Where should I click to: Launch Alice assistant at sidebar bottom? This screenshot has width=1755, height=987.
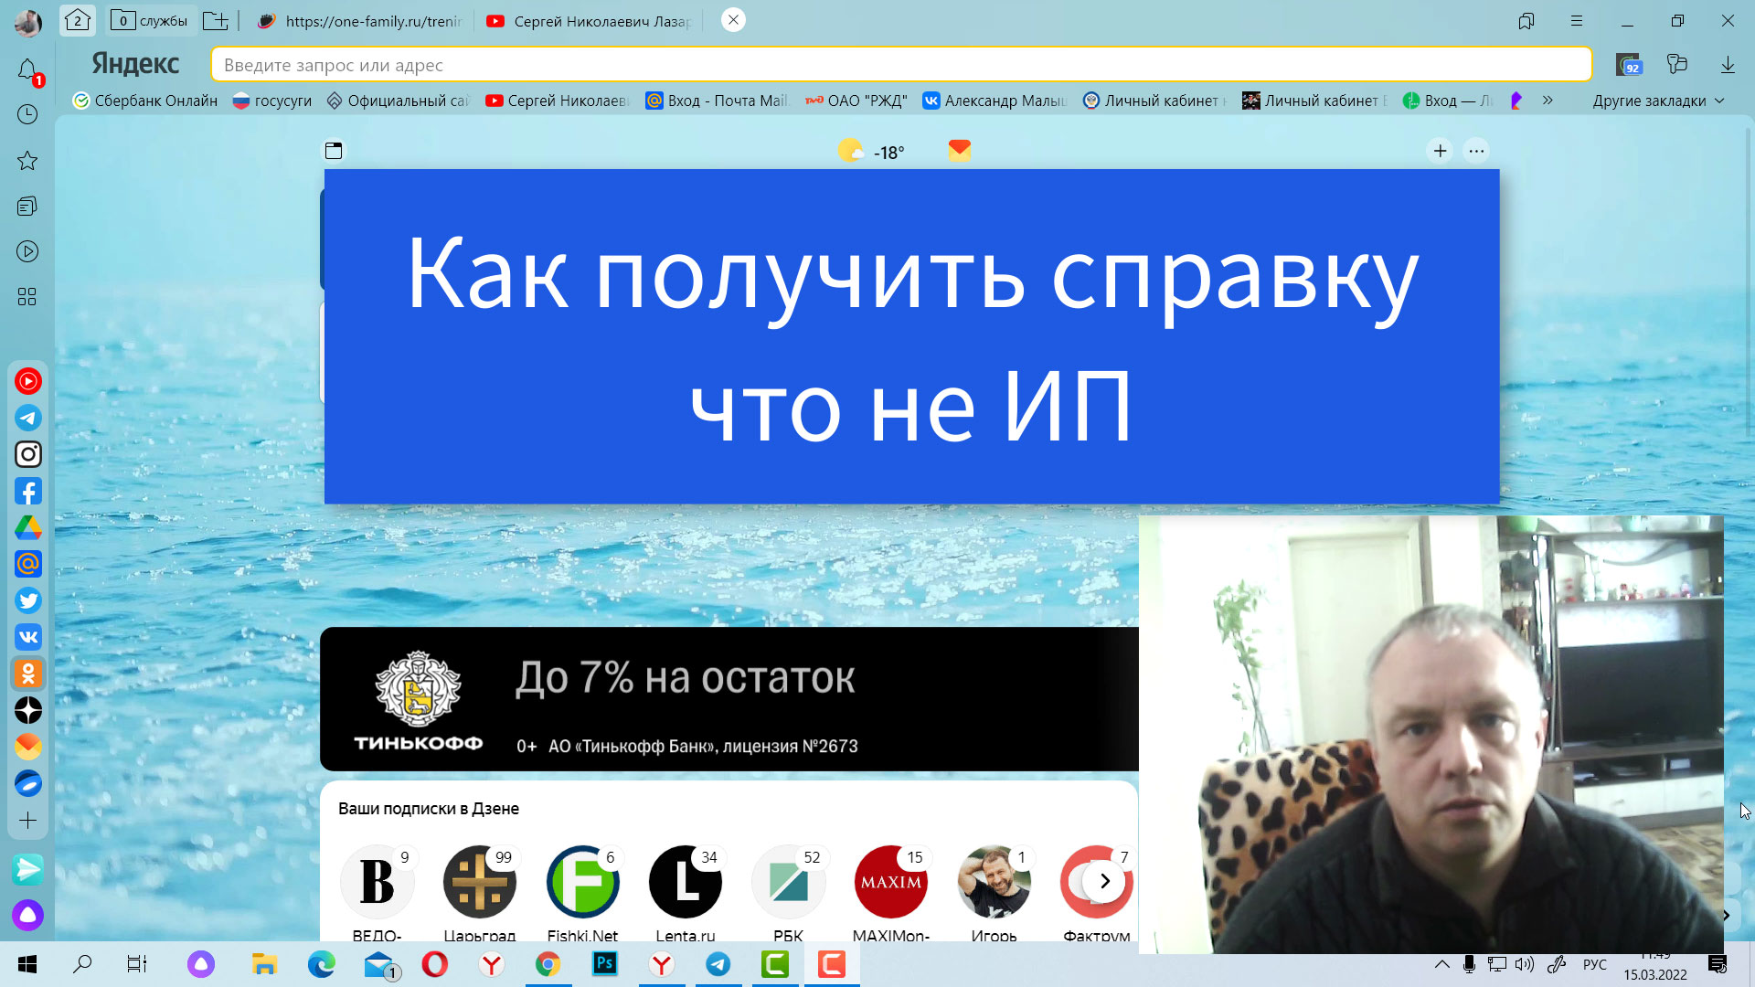pos(28,915)
